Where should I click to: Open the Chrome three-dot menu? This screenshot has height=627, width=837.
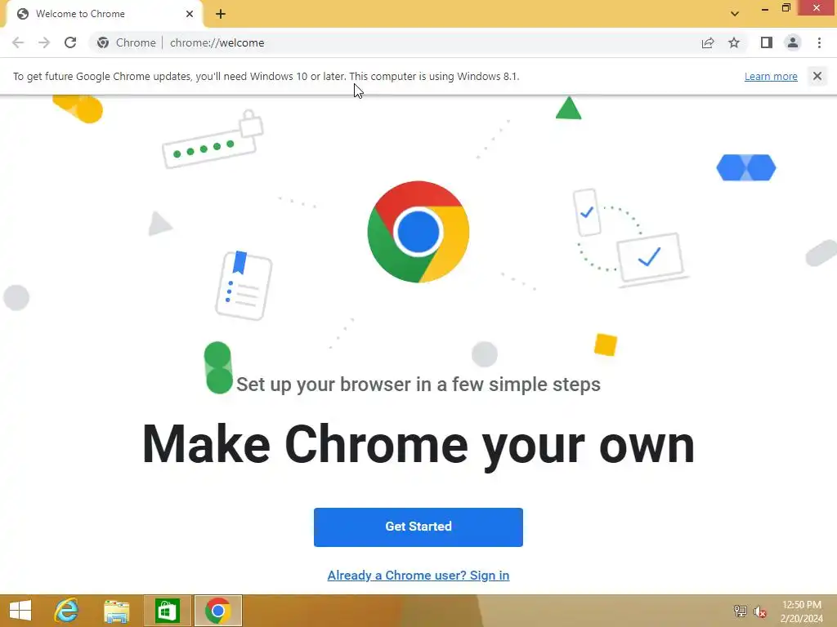pyautogui.click(x=819, y=42)
